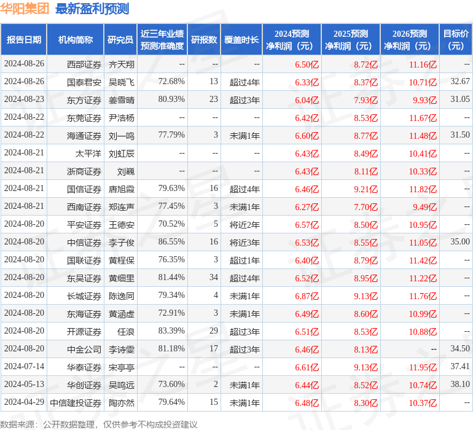This screenshot has height=430, width=473.
Task: Click the 2024 profit value 6.87亿
Action: [x=307, y=296]
